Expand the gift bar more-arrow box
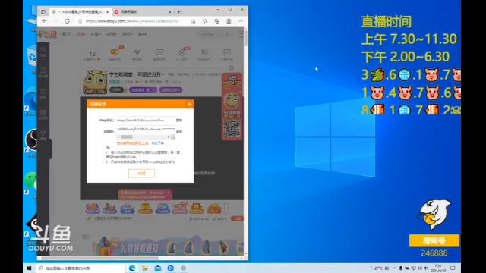 point(226,209)
